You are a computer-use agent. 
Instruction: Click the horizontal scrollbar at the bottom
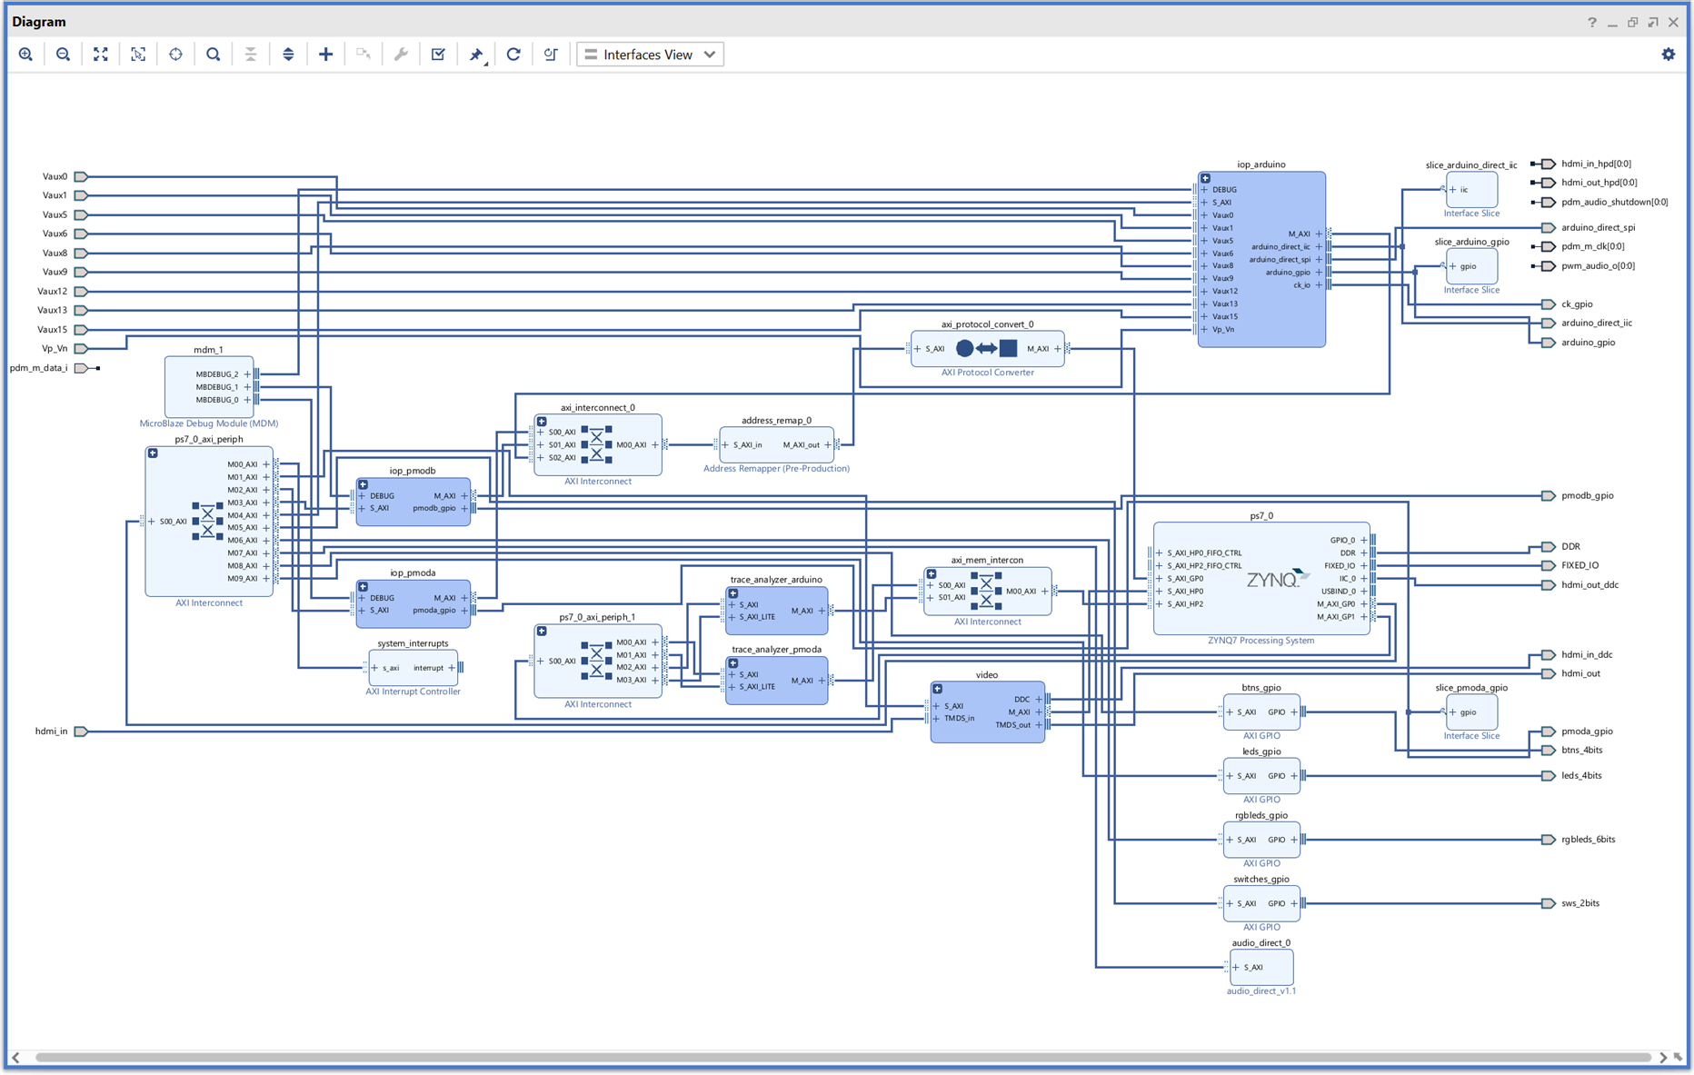(x=843, y=1058)
